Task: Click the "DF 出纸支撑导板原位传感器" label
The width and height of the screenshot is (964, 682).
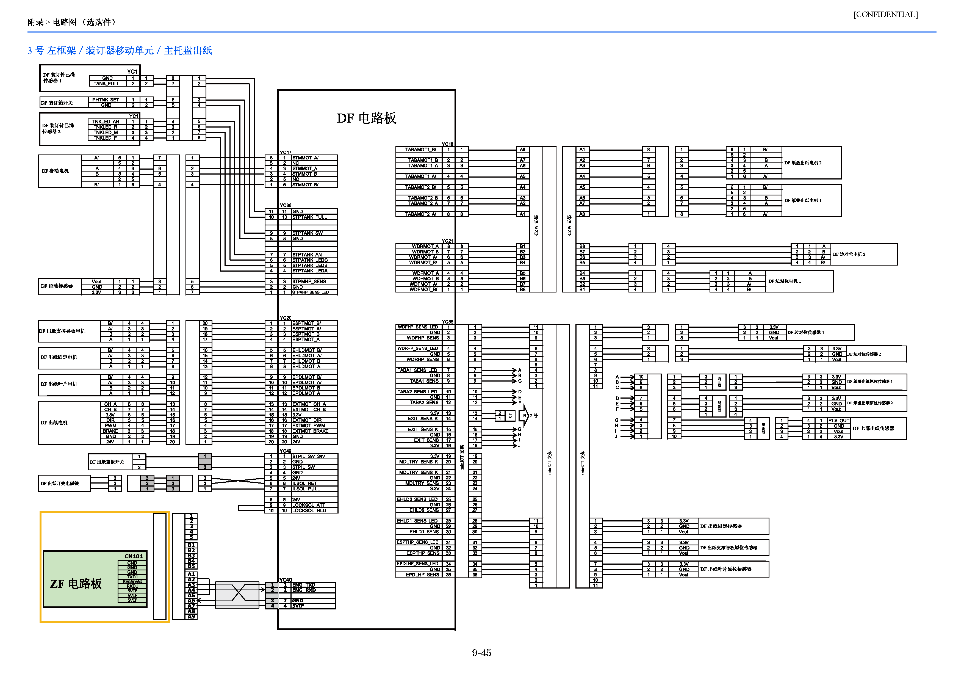Action: click(729, 548)
